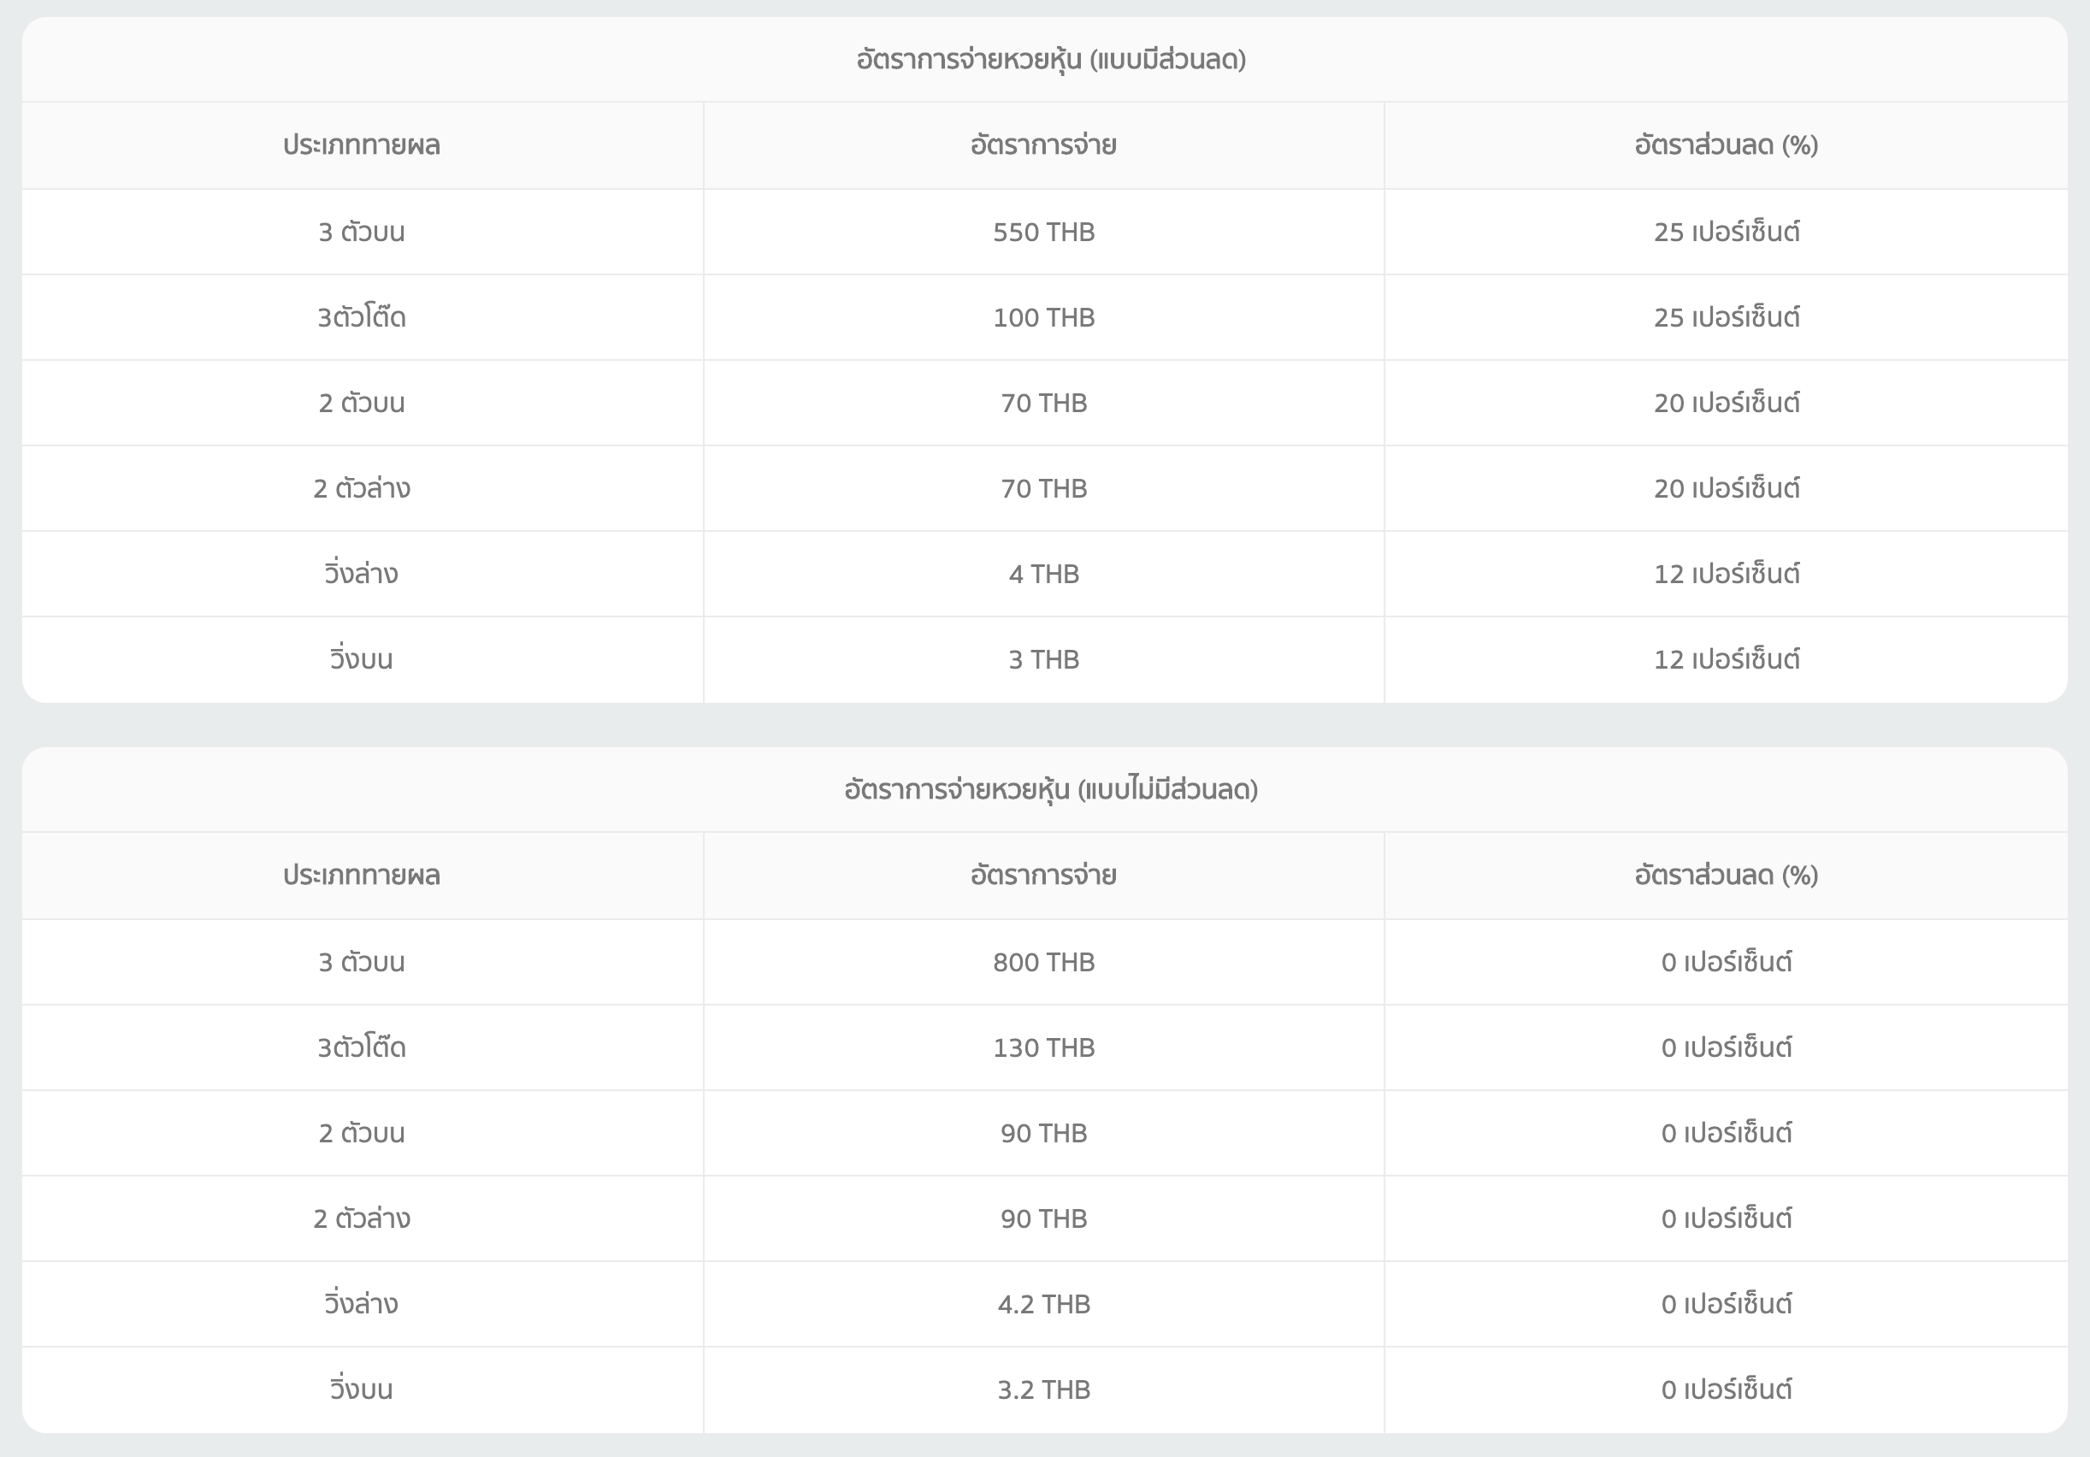Select '3 ตัวบน' row in discount table
Viewport: 2090px width, 1457px height.
[362, 232]
